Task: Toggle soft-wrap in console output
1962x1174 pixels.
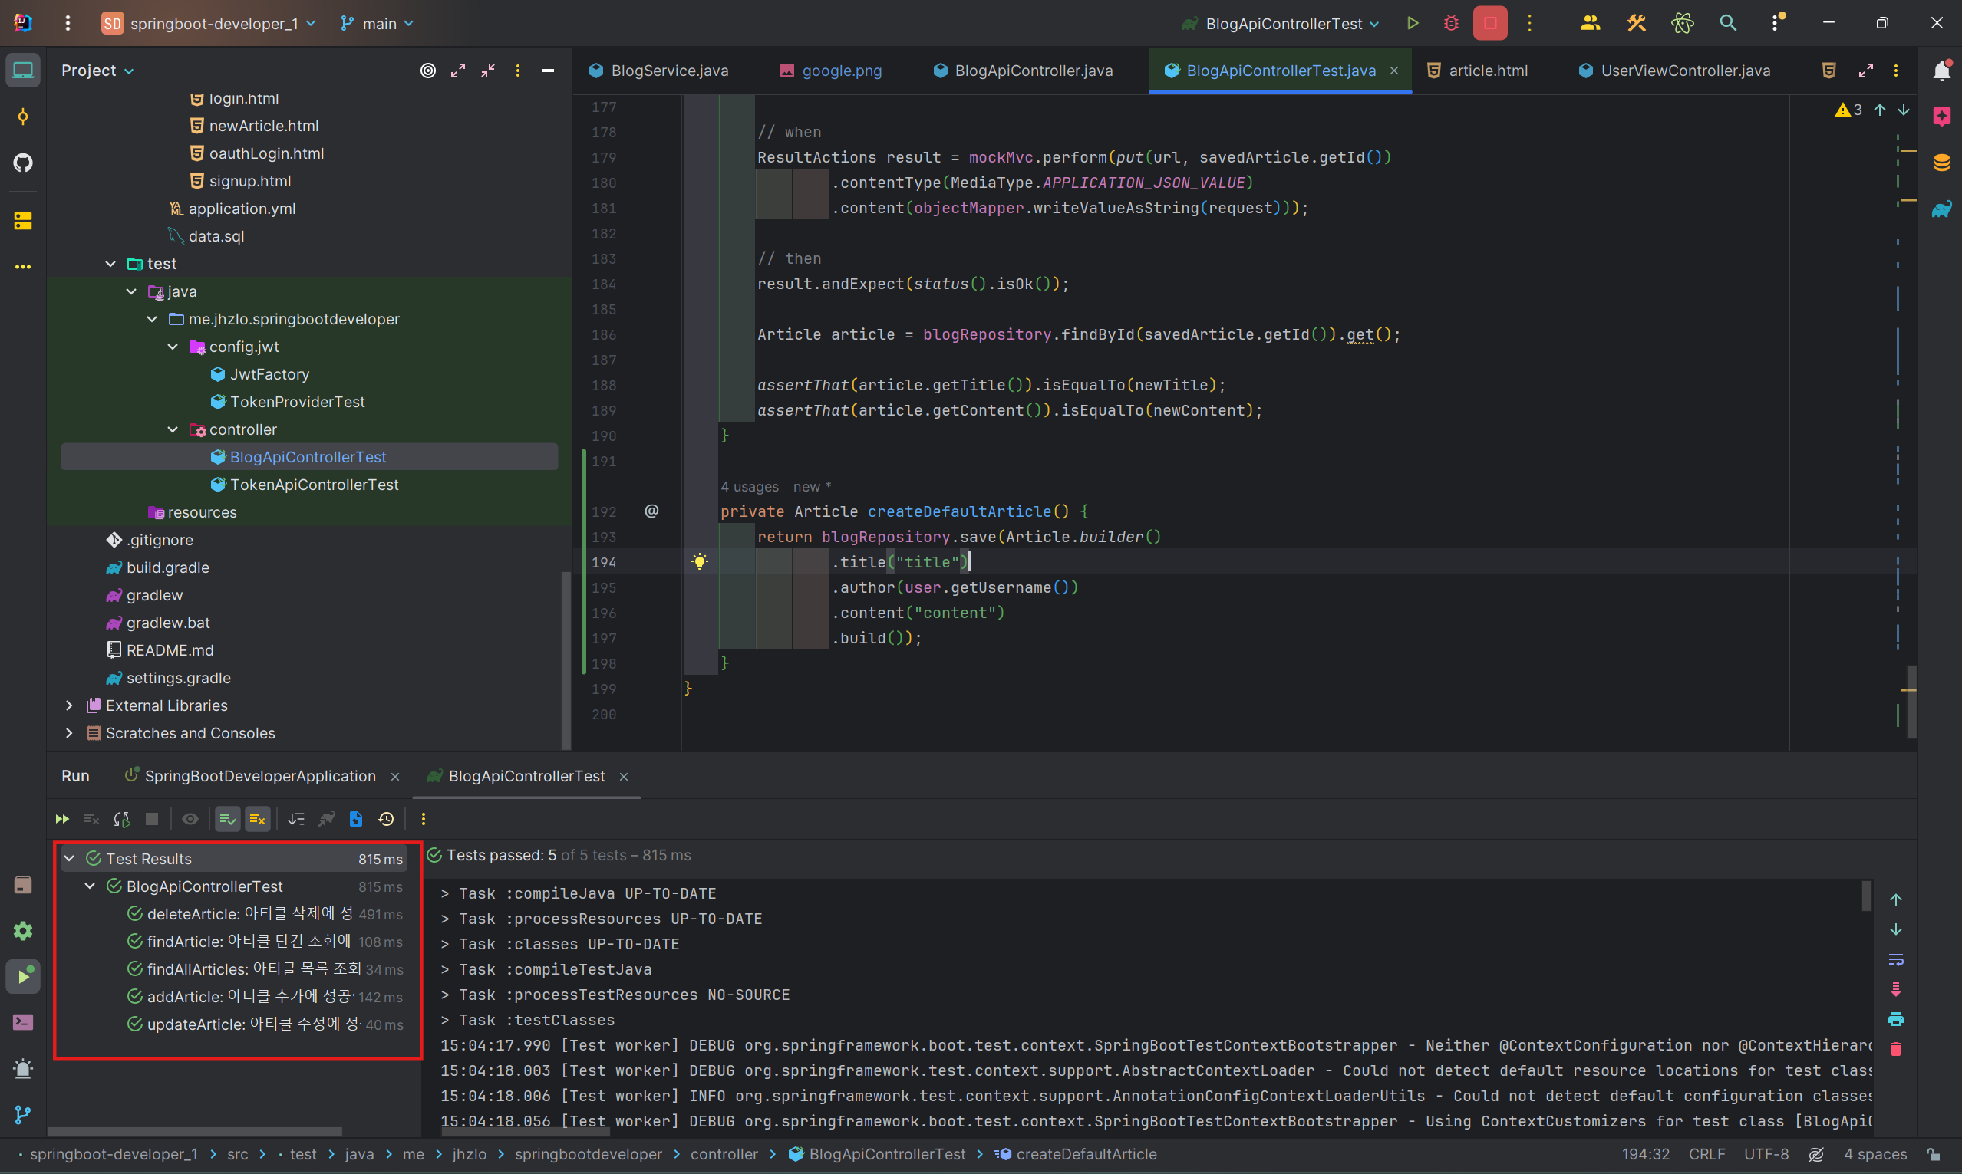Action: (1895, 959)
